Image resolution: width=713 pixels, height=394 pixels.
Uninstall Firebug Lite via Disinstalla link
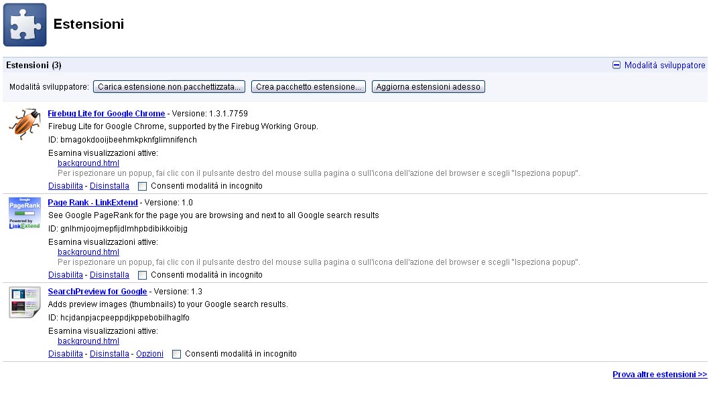(x=109, y=186)
